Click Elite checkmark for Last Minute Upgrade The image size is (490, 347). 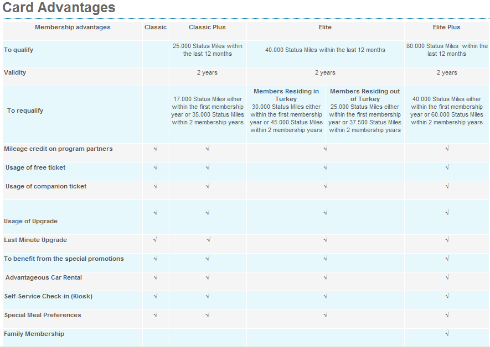pyautogui.click(x=326, y=240)
